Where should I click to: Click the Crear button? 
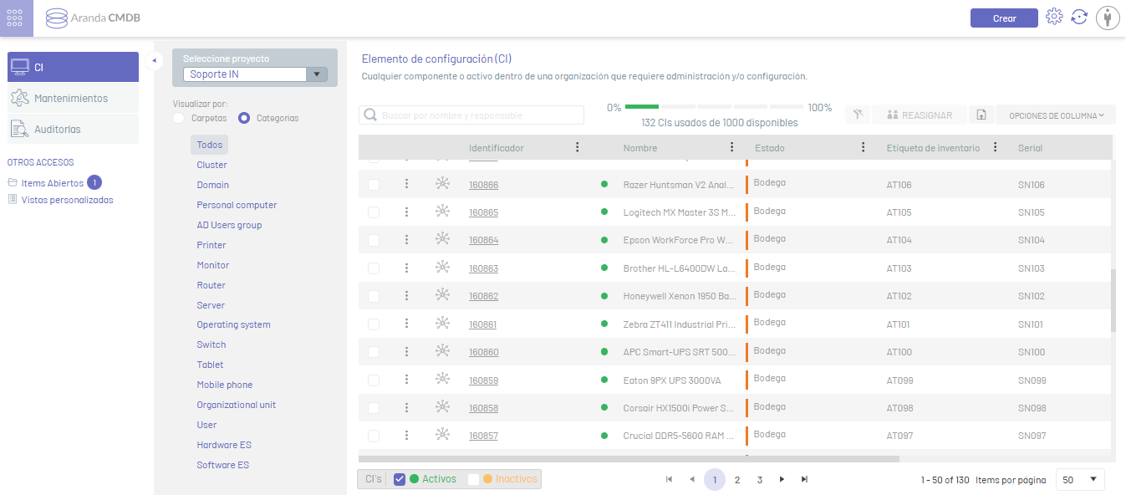pos(1004,18)
